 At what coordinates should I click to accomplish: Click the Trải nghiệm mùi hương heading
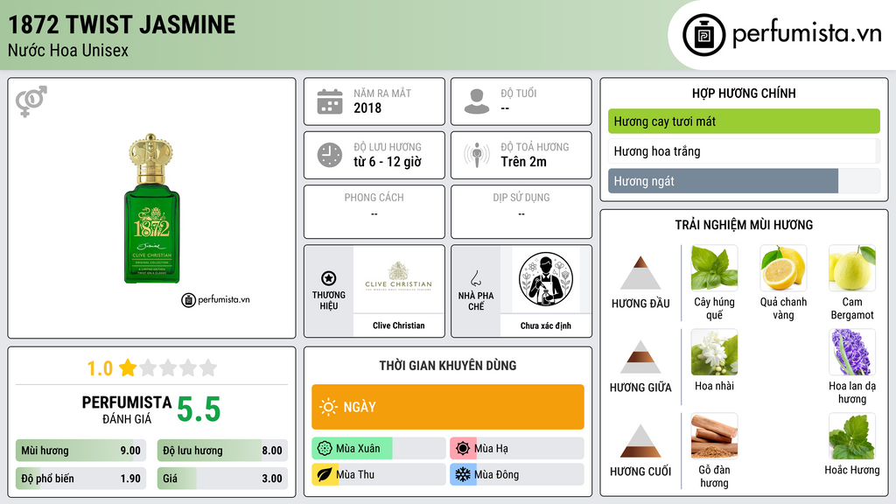click(744, 225)
